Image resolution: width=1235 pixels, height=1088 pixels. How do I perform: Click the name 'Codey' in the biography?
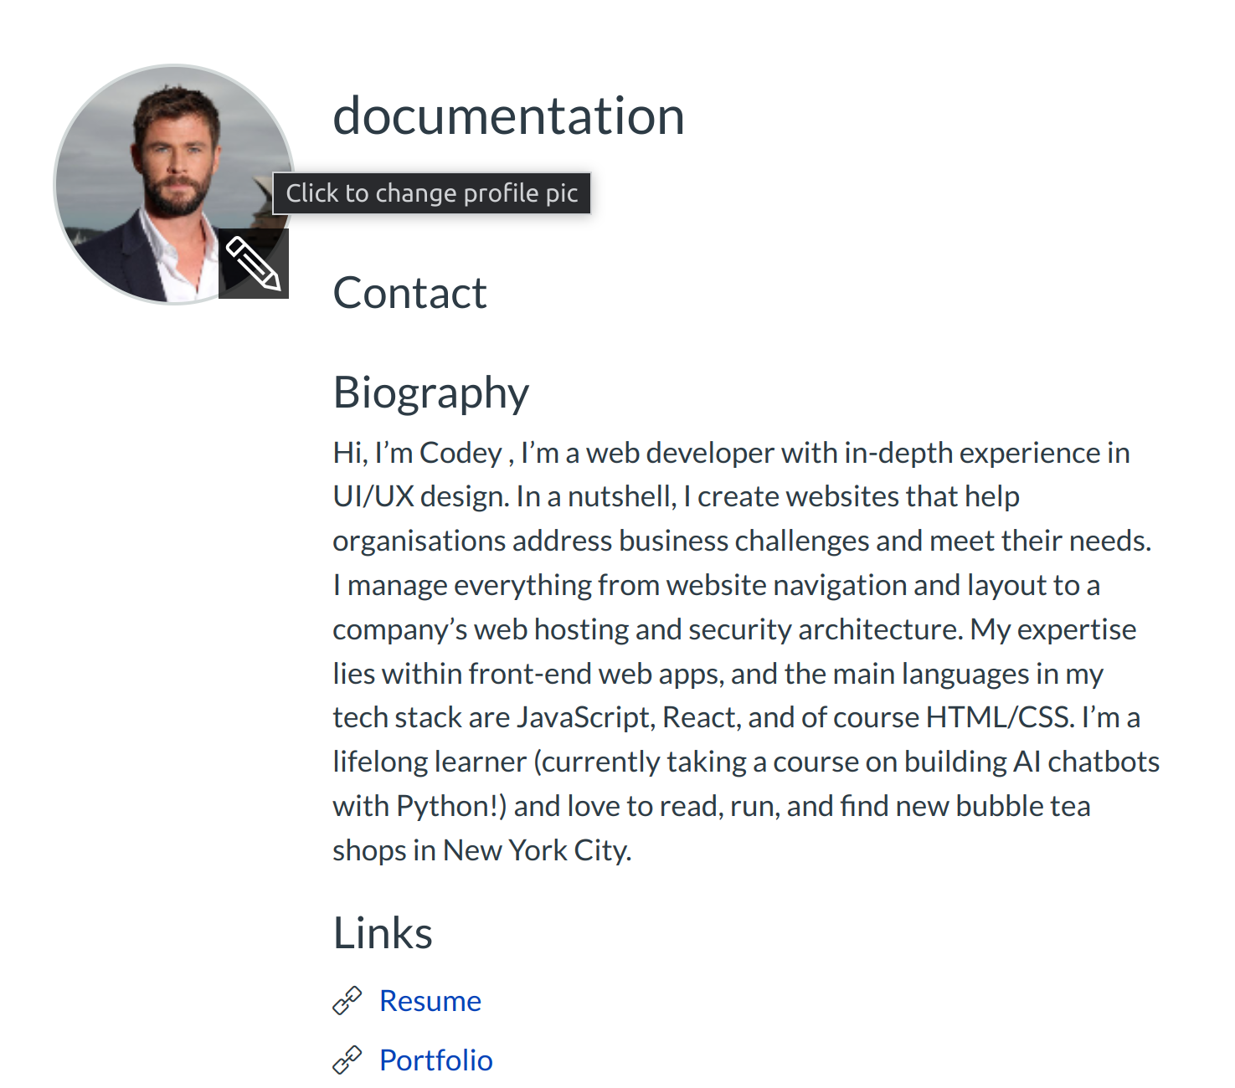tap(461, 453)
